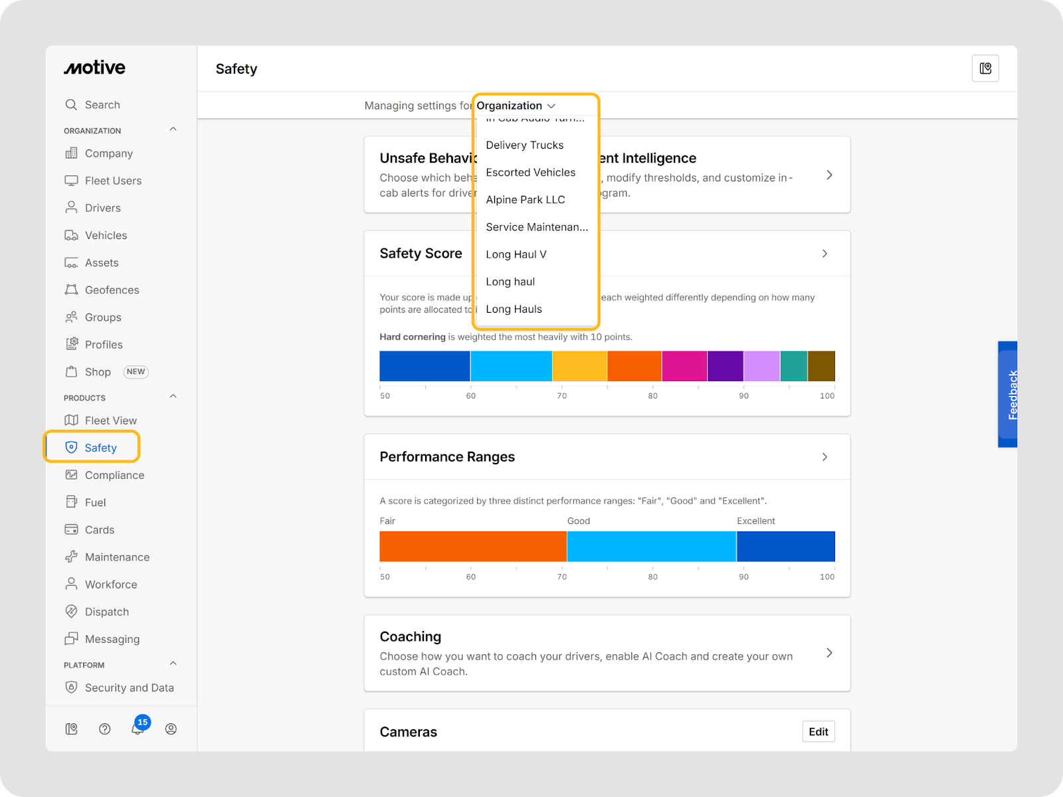The width and height of the screenshot is (1063, 797).
Task: Click the map icon in top-right corner
Action: [985, 68]
